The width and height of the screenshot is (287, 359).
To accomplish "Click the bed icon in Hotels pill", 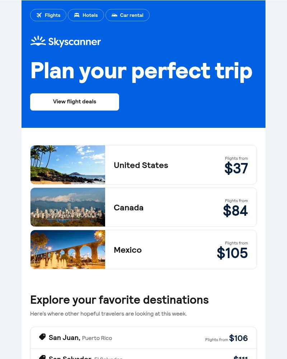I will coord(77,15).
